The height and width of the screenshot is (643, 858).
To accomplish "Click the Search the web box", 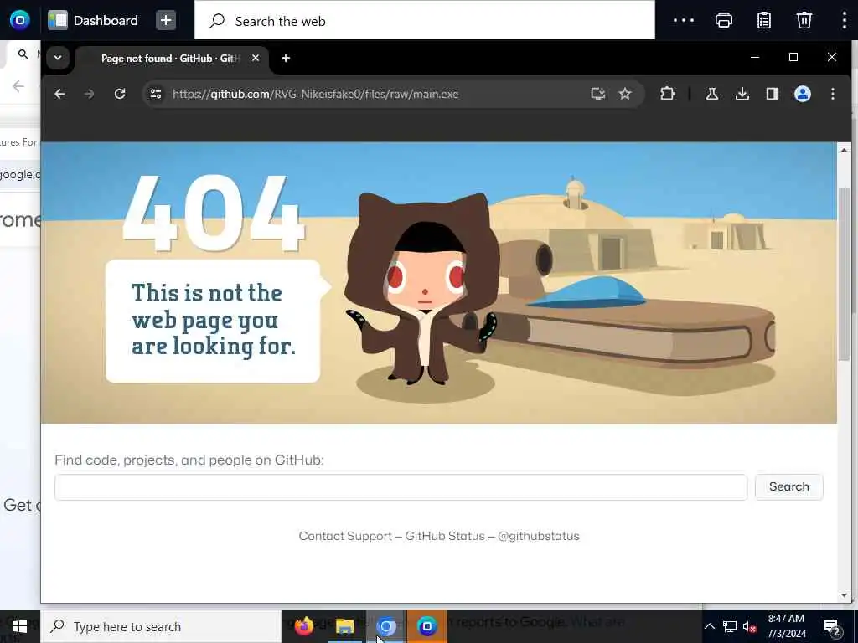I will pyautogui.click(x=425, y=21).
